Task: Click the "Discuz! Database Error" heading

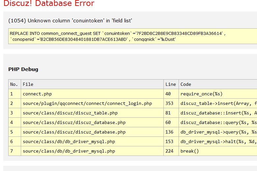Action: point(49,4)
